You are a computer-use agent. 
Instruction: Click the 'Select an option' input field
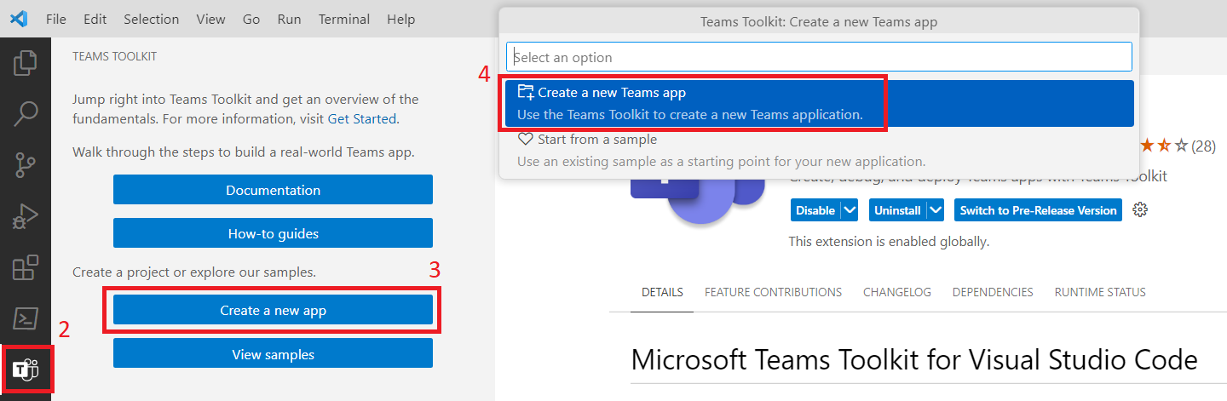(x=818, y=57)
